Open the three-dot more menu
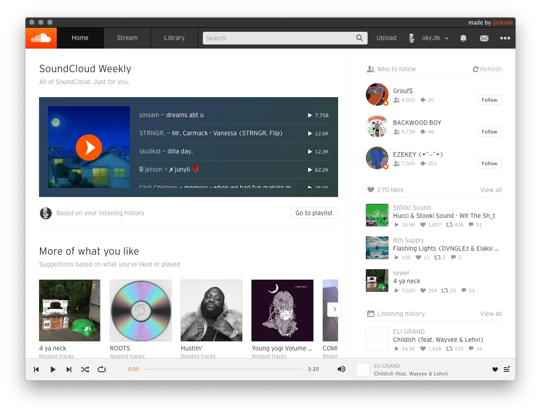541x414 pixels. click(505, 38)
